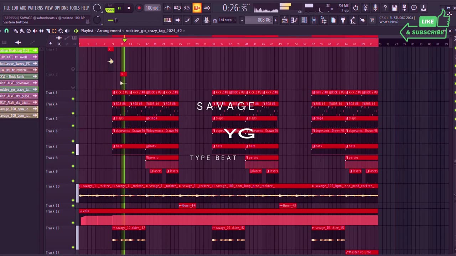Image resolution: width=456 pixels, height=256 pixels.
Task: Toggle PAT/SONG mode switch
Action: coord(110,8)
